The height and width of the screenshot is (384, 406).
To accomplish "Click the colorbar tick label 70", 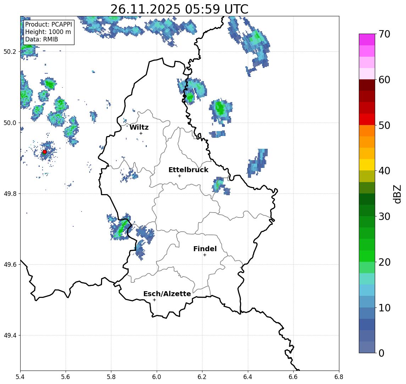I will 384,34.
